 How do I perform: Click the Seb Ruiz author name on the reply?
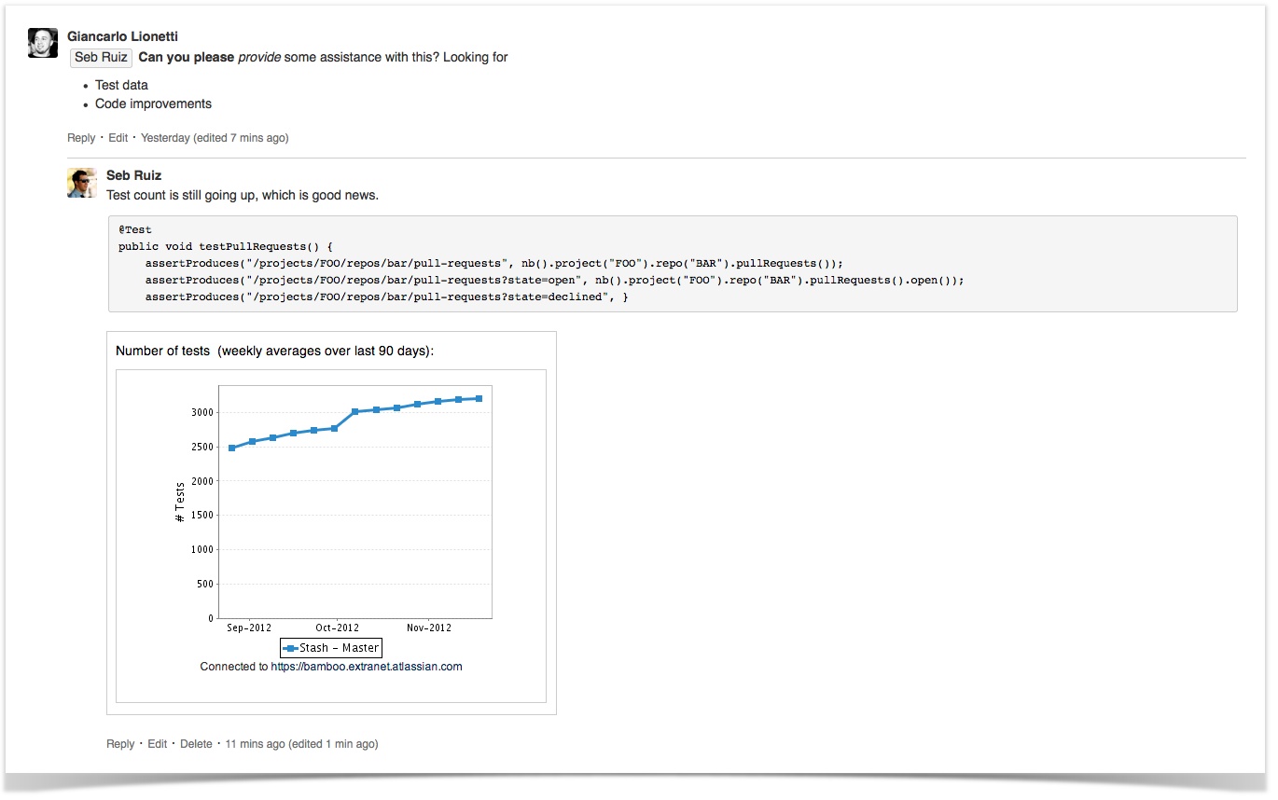coord(133,175)
